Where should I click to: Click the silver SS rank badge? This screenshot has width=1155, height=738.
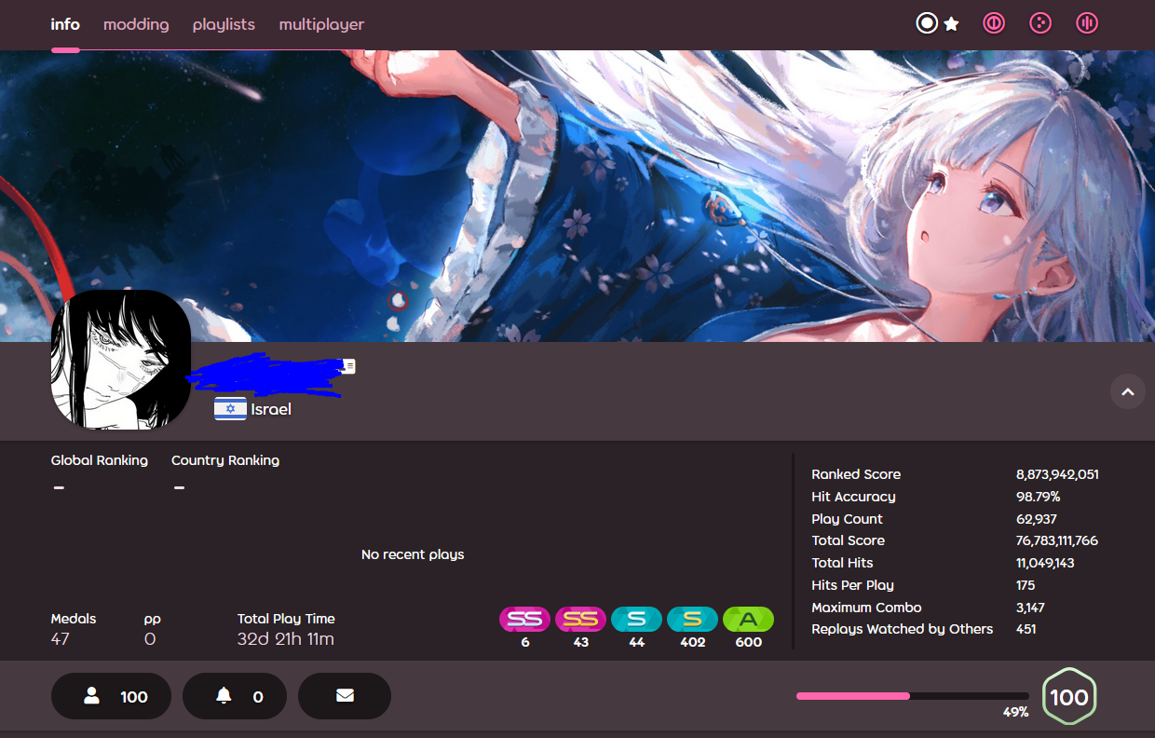click(x=525, y=619)
